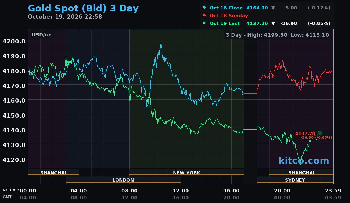The image size is (350, 203).
Task: Click the evening SHANGHAI session bar
Action: tap(301, 172)
